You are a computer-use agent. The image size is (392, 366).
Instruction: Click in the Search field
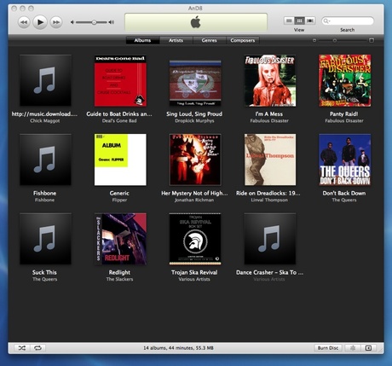pos(348,20)
